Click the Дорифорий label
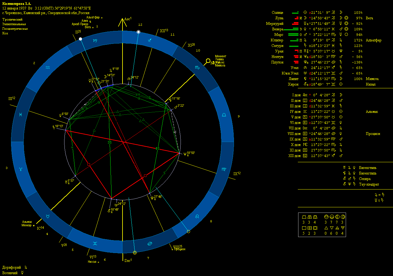Screen dimensions: 393x276 11,267
